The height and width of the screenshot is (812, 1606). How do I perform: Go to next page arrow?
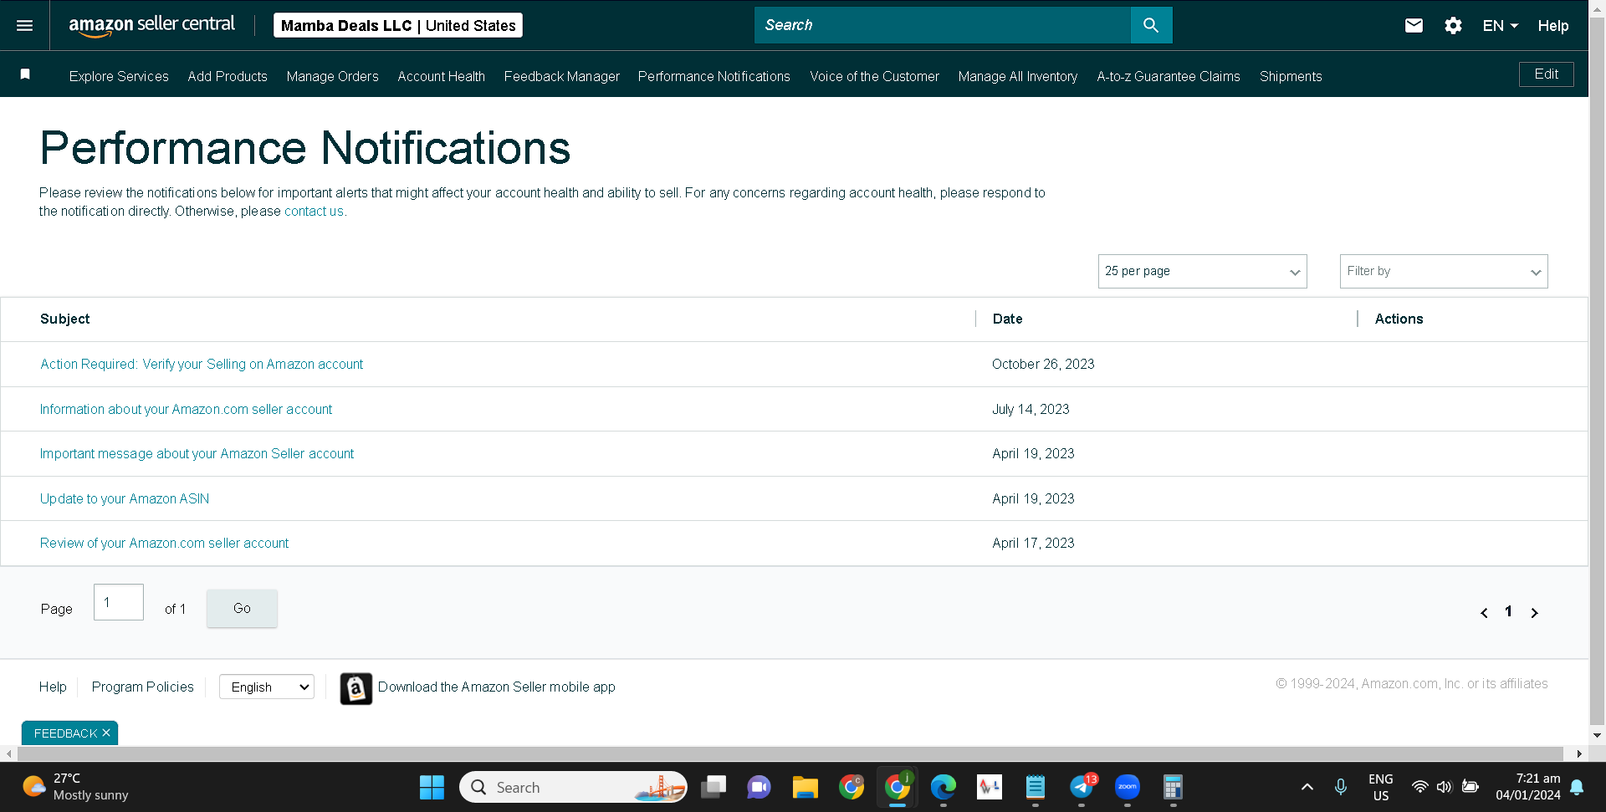point(1534,612)
